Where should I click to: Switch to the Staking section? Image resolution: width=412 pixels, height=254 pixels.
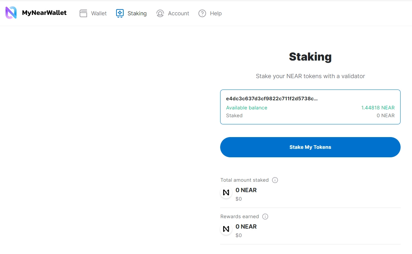(137, 13)
